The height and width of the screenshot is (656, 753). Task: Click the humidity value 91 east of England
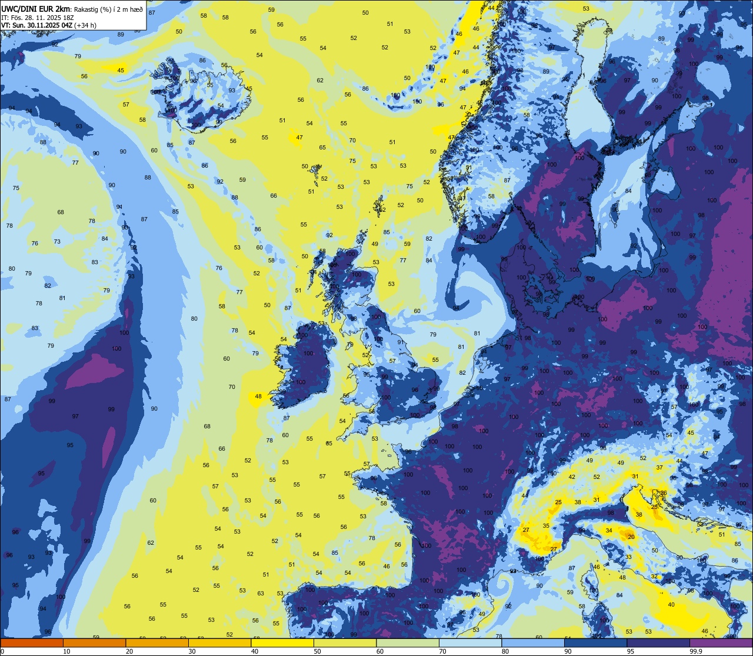pyautogui.click(x=400, y=342)
